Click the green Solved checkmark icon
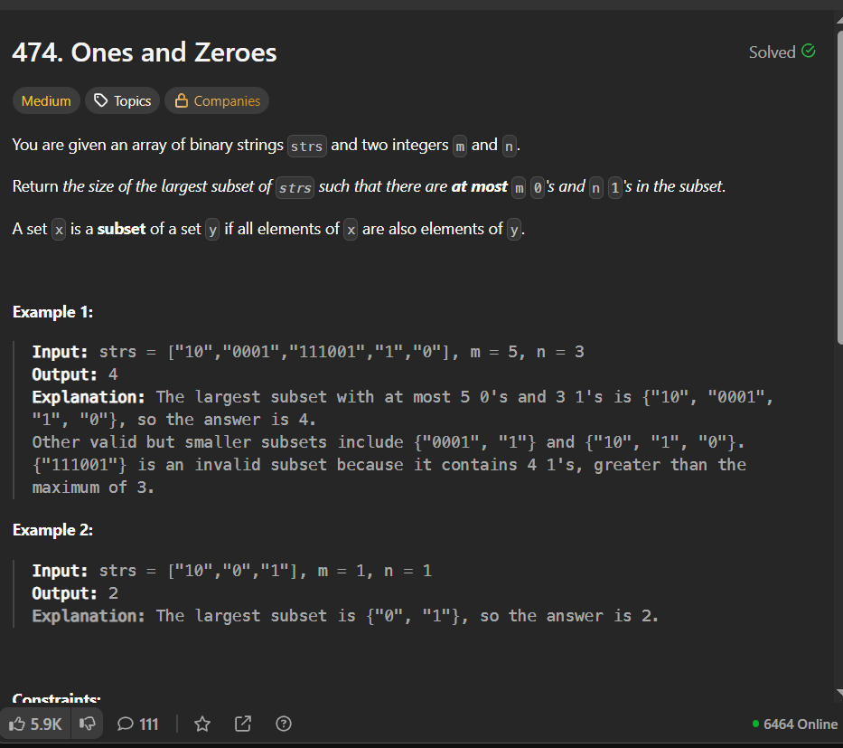The height and width of the screenshot is (748, 843). tap(808, 52)
